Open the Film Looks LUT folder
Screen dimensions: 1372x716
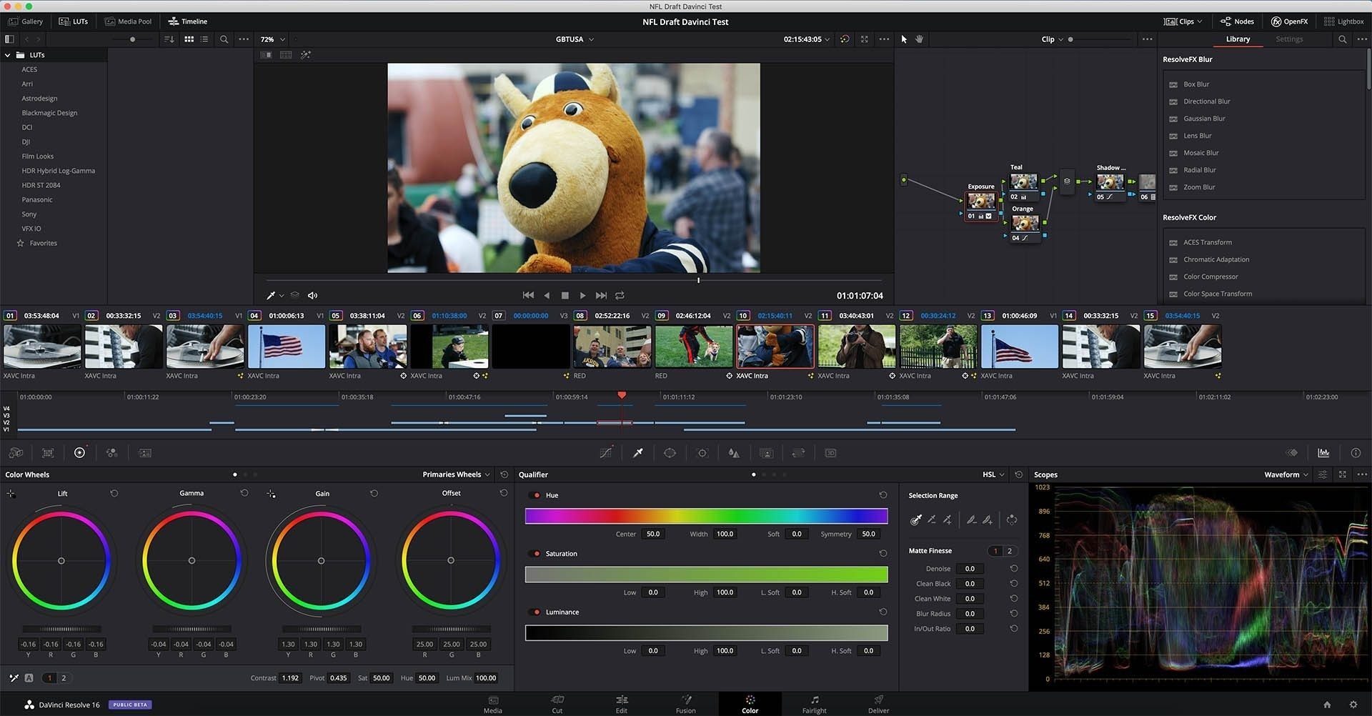(38, 156)
